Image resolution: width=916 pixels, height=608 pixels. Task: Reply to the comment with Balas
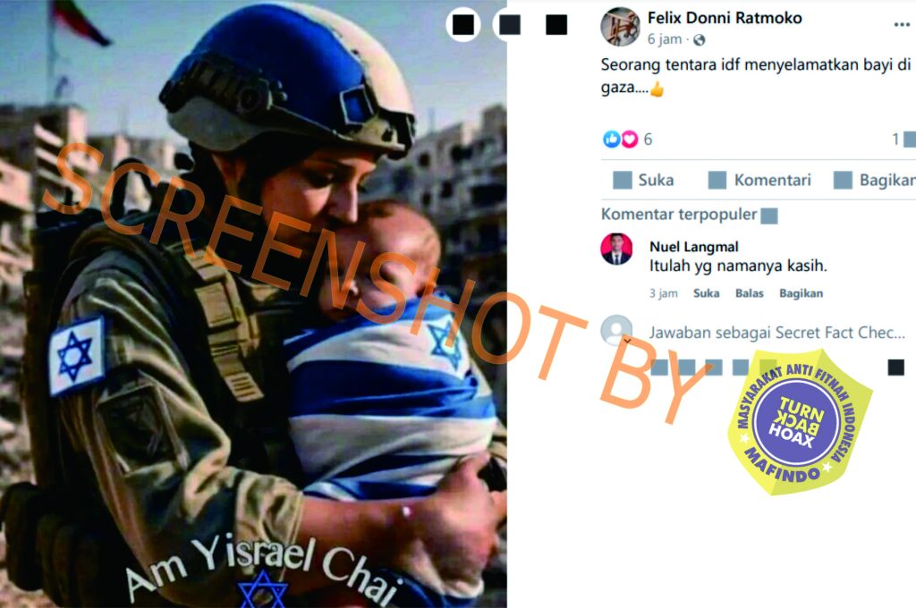tap(750, 293)
